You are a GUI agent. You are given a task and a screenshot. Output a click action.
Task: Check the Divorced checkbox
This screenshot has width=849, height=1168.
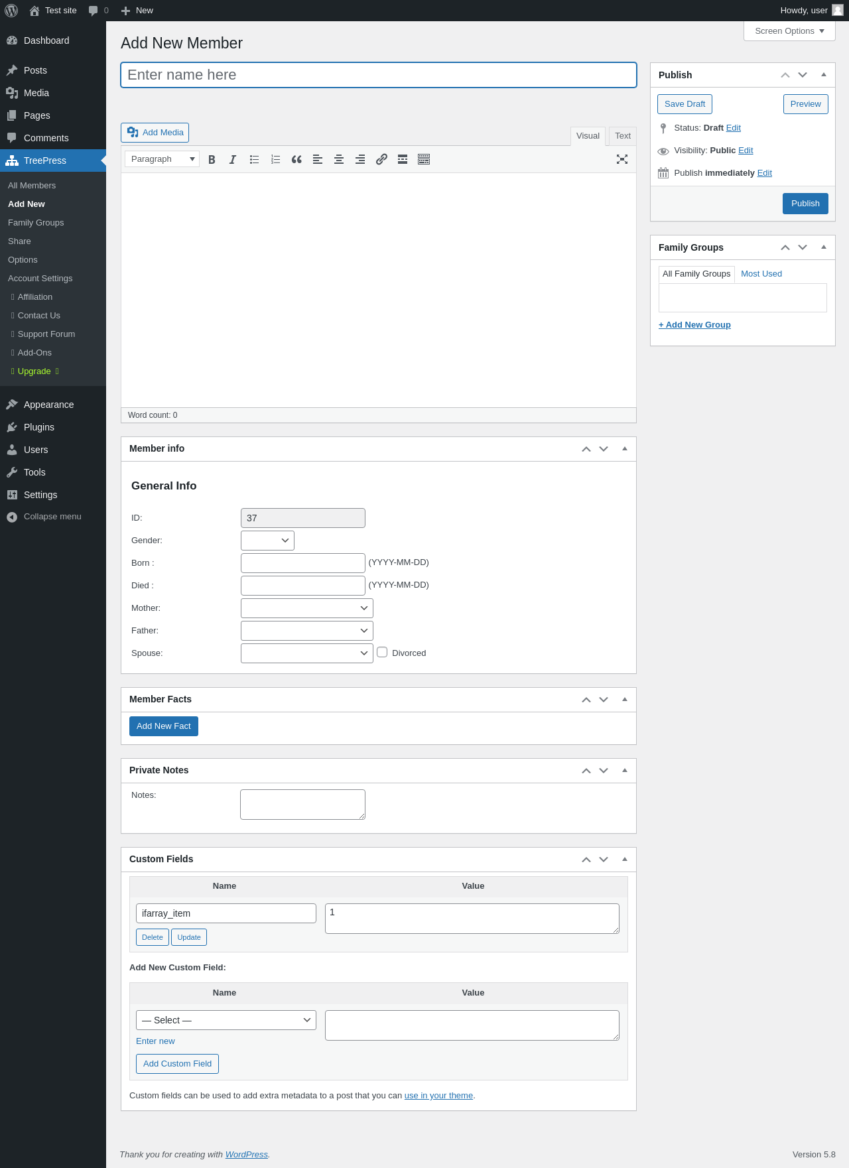[382, 652]
